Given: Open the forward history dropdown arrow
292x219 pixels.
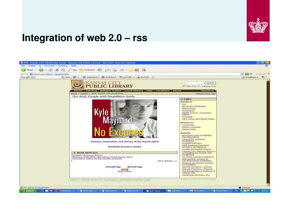Looking at the screenshot, I should pyautogui.click(x=46, y=70).
